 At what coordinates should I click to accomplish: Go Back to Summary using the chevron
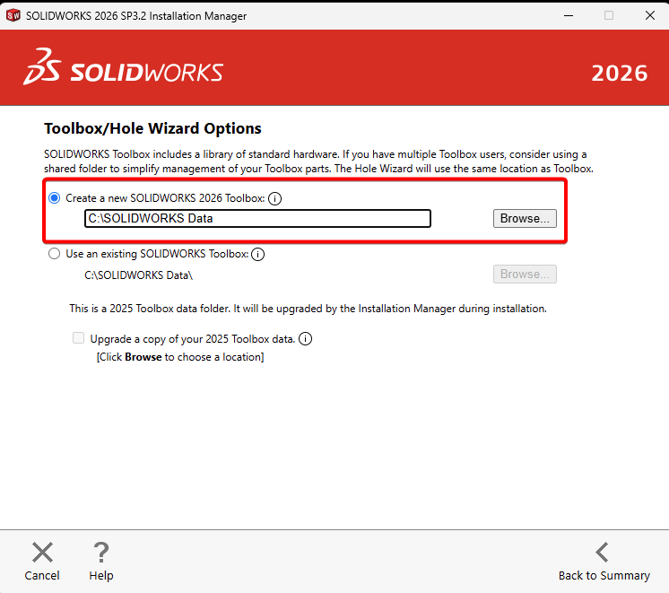602,553
